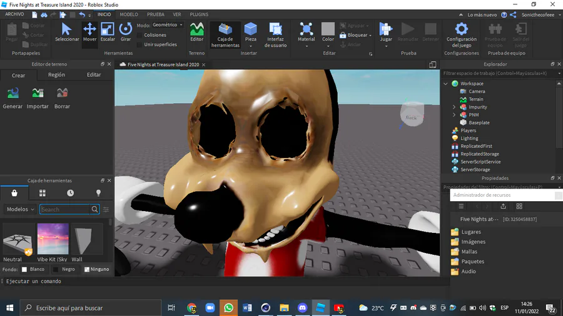Open Caja de herramientas in ribbon
Image resolution: width=563 pixels, height=316 pixels.
pyautogui.click(x=225, y=35)
